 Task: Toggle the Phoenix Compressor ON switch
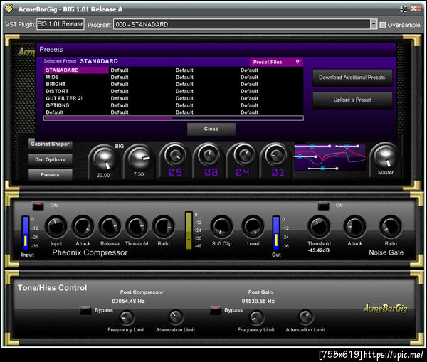tap(38, 206)
